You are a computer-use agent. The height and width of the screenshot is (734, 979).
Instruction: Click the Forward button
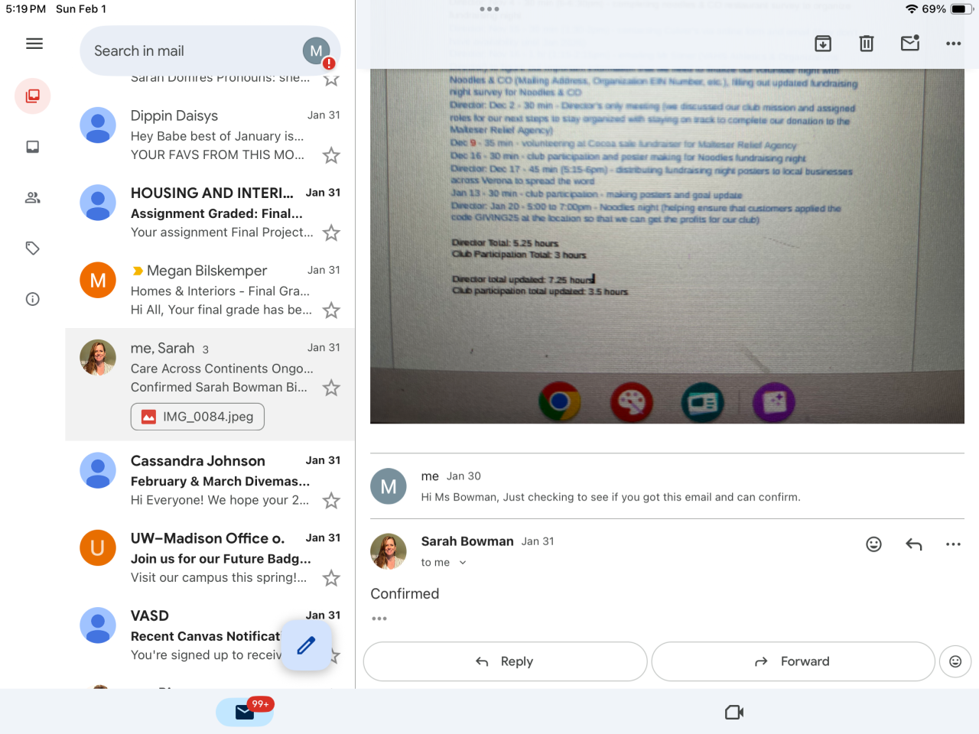793,661
